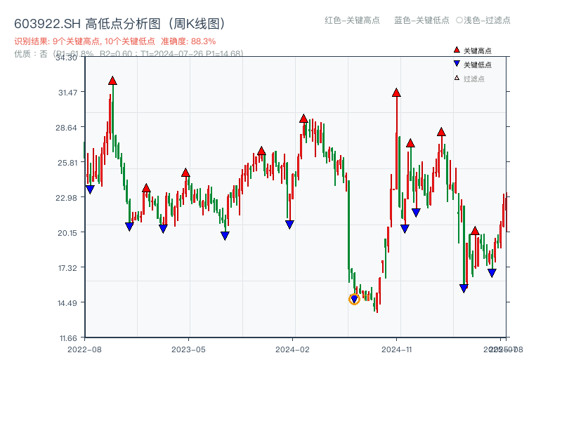Click the y-axis label 14.49
The width and height of the screenshot is (562, 421).
pos(67,303)
